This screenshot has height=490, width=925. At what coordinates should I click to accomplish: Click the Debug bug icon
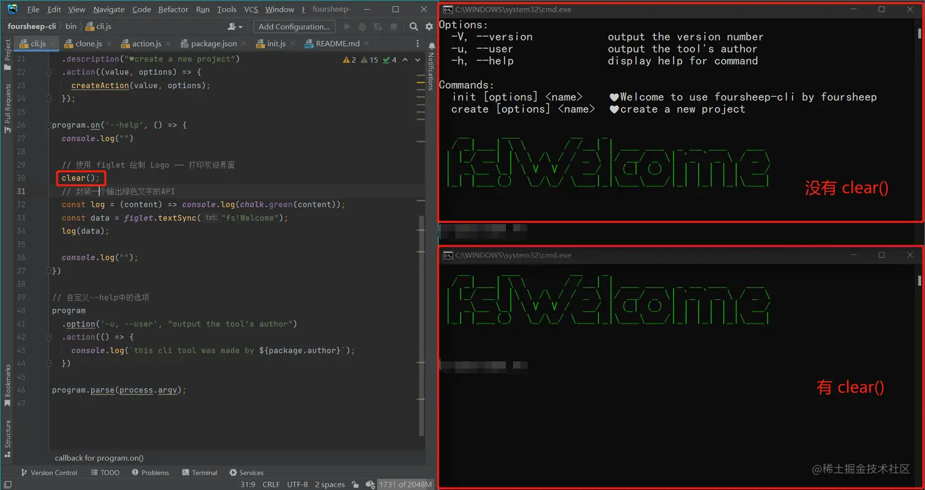point(363,27)
